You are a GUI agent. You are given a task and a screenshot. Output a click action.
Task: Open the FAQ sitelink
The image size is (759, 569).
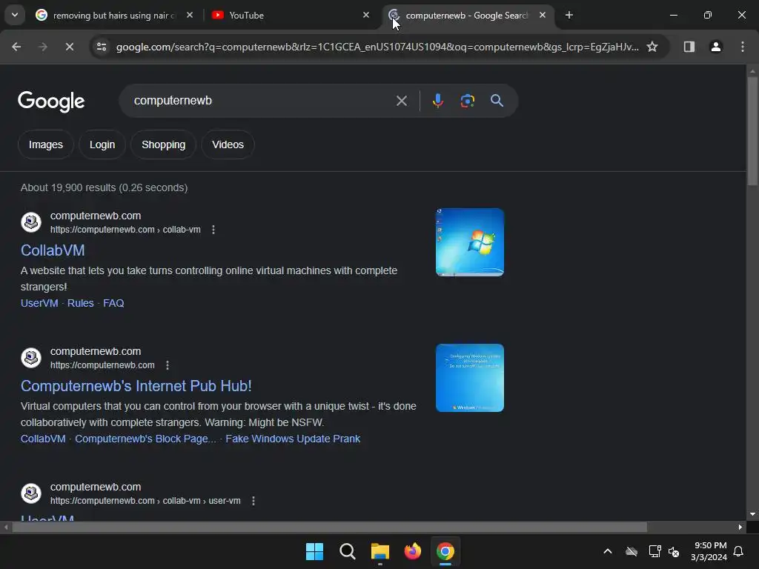[x=113, y=303]
